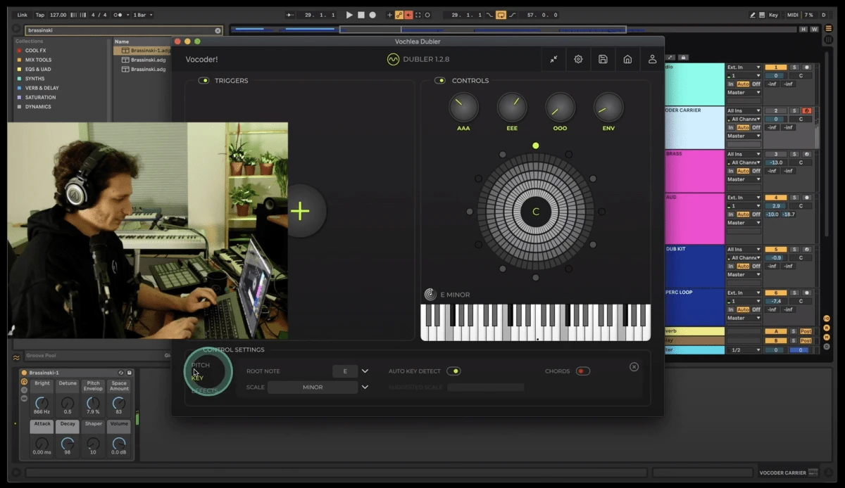Adjust the Brassinski Bright macro knob
Viewport: 845px width, 488px height.
coord(42,403)
